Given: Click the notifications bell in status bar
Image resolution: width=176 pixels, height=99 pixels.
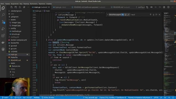Looking at the screenshot, I should (x=173, y=98).
